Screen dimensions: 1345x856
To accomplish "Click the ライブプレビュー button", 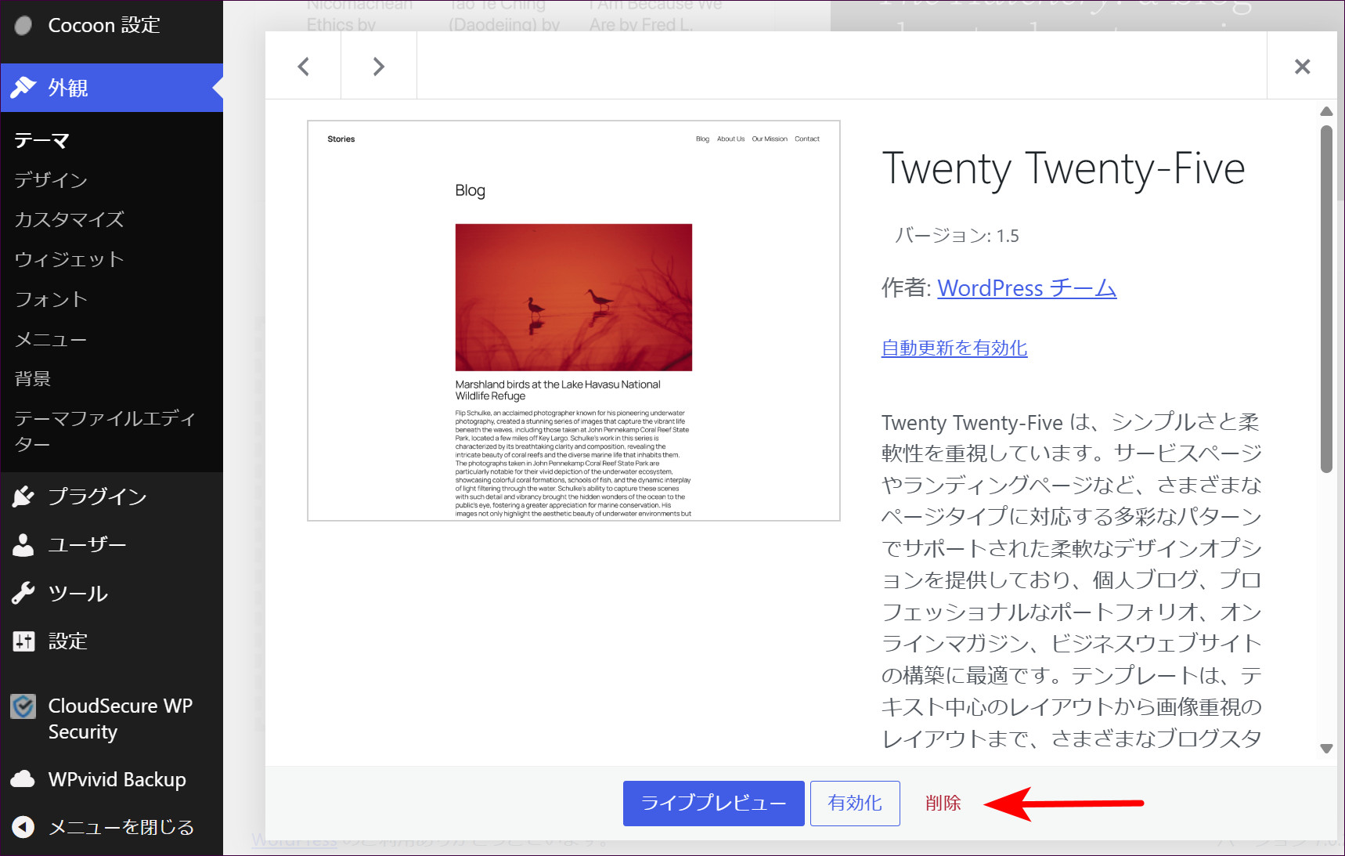I will pos(714,804).
